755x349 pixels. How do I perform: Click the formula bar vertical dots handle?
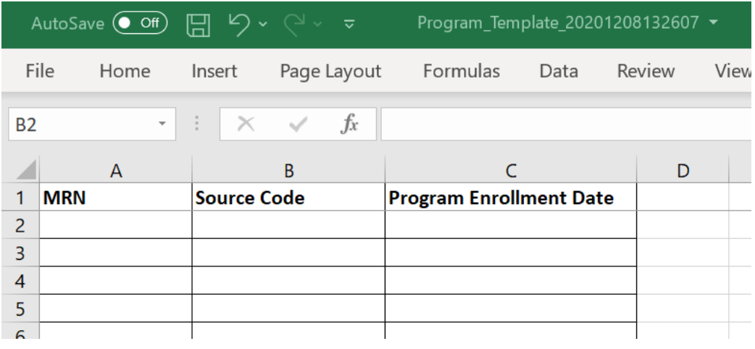(196, 124)
